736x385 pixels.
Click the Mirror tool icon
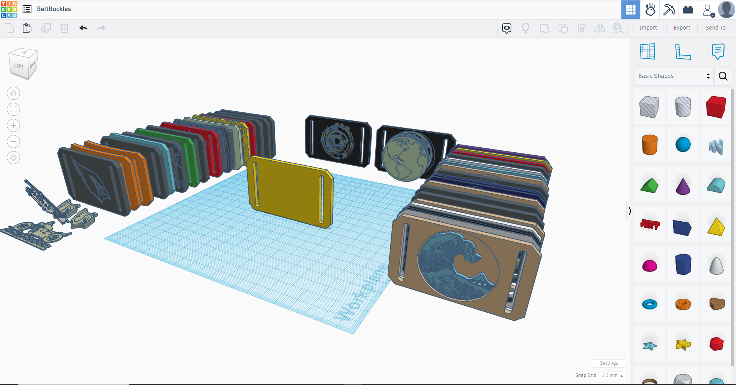click(600, 28)
